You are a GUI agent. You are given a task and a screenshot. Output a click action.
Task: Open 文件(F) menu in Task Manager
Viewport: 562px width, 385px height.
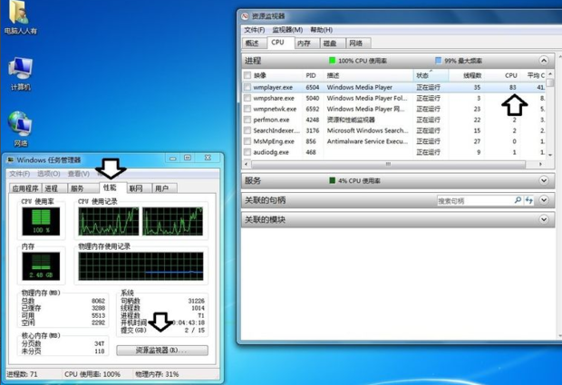[x=19, y=174]
